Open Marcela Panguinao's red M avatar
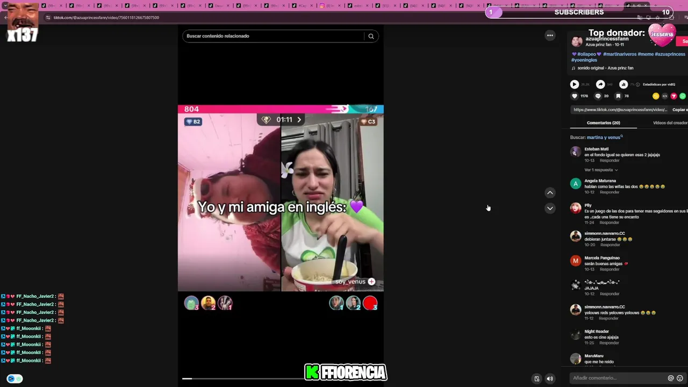Viewport: 688px width, 387px height. click(576, 261)
